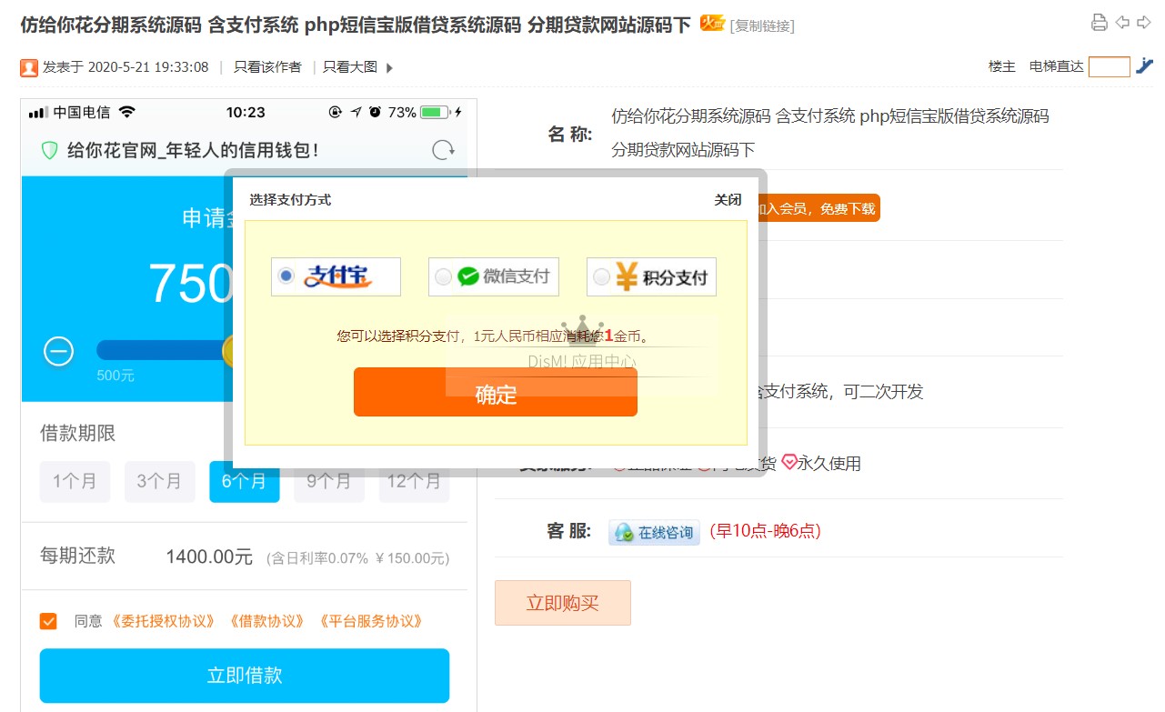This screenshot has height=712, width=1165.
Task: Select the 支付宝 payment radio button
Action: pyautogui.click(x=286, y=276)
